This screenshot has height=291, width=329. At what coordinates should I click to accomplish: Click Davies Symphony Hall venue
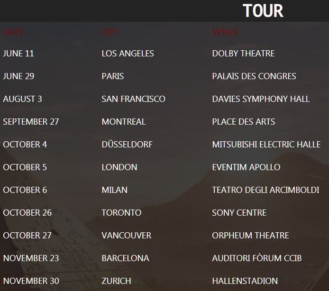(x=261, y=99)
